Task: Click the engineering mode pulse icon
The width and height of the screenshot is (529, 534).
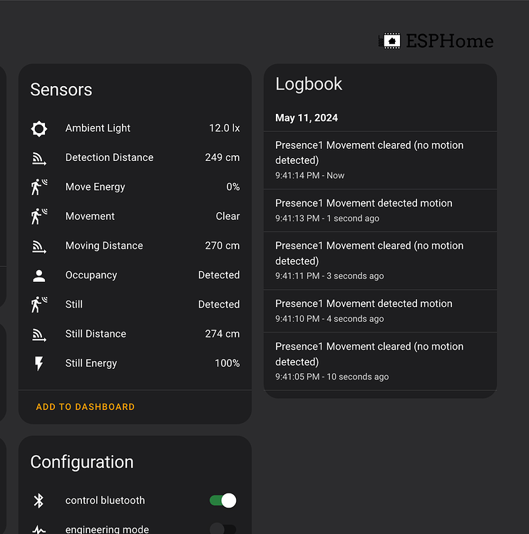Action: (39, 529)
